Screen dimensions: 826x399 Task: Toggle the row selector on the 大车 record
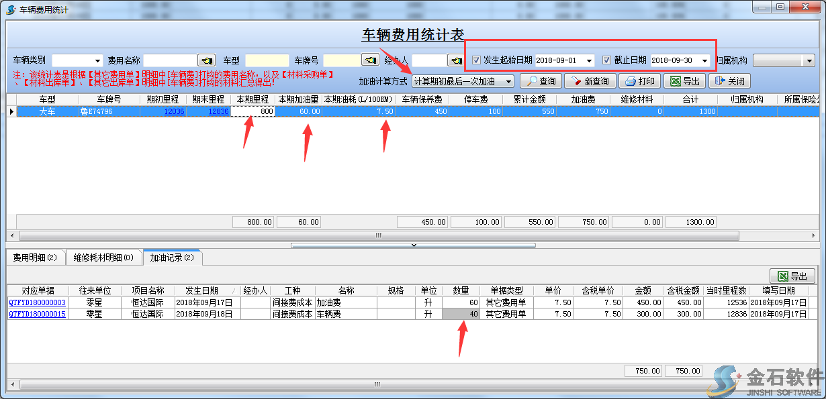[12, 111]
